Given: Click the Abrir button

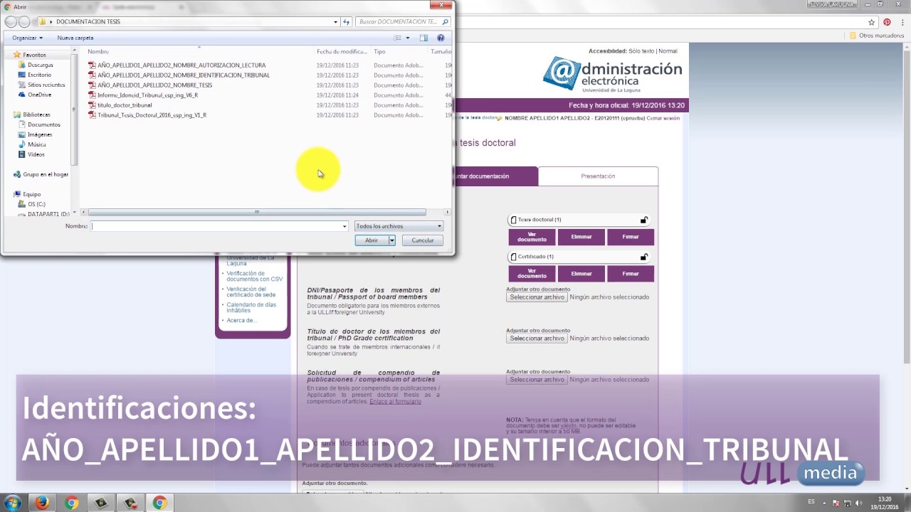Looking at the screenshot, I should [372, 240].
